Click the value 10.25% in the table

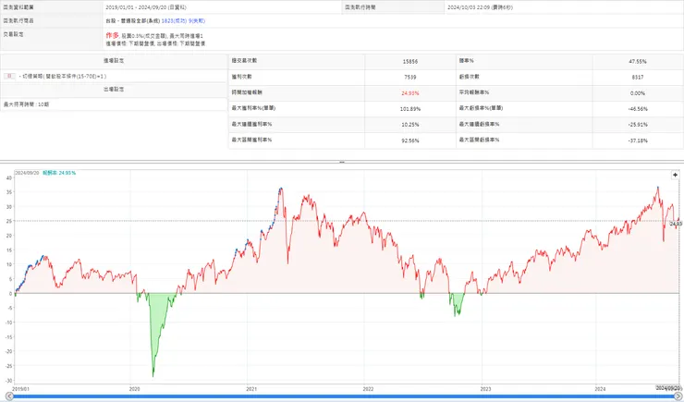click(x=410, y=124)
